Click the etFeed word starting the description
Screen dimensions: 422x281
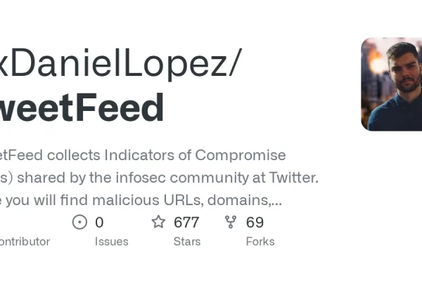pyautogui.click(x=21, y=155)
